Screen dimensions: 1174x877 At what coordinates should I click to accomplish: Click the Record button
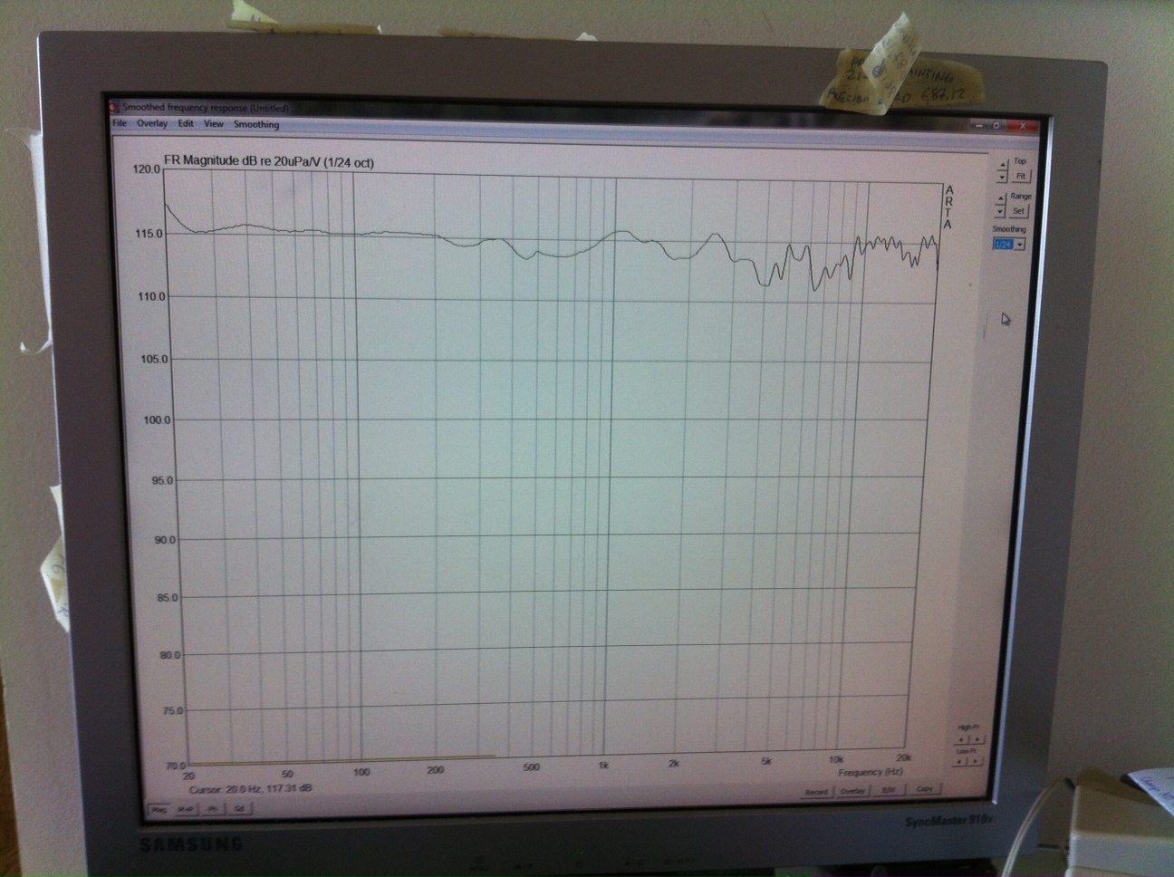click(x=817, y=792)
